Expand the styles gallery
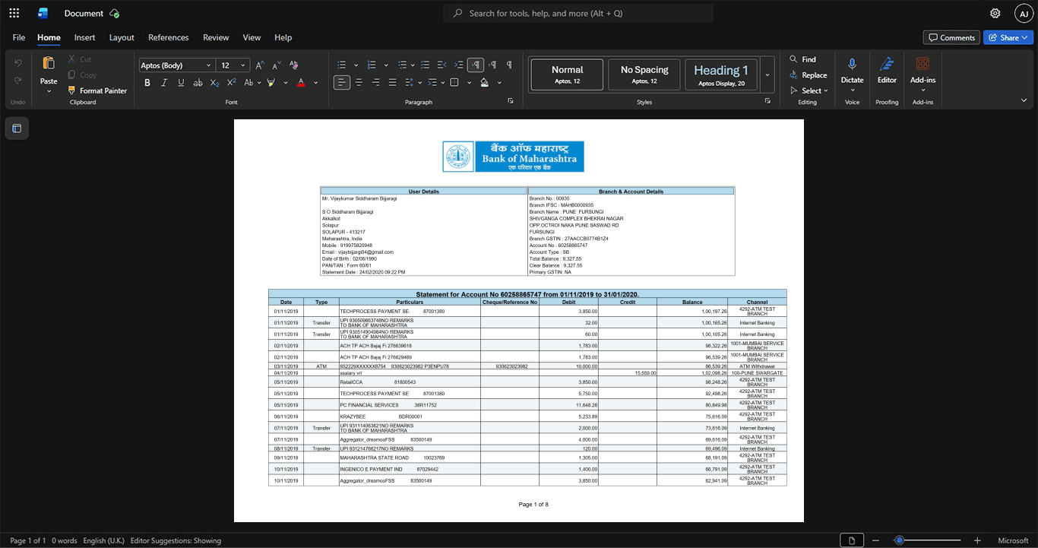Screen dimensions: 1038x548 click(x=767, y=74)
